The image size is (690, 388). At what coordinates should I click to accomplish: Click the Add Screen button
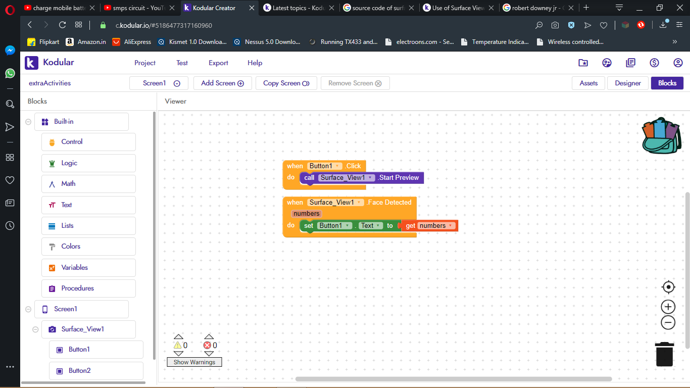tap(223, 83)
